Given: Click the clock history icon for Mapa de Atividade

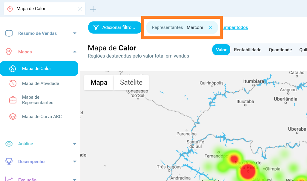Looking at the screenshot, I should (13, 83).
